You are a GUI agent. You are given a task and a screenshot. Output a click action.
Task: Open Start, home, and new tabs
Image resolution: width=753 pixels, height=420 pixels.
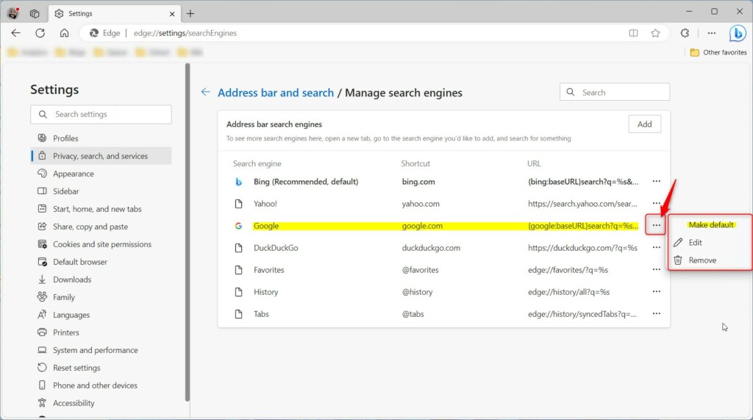101,209
